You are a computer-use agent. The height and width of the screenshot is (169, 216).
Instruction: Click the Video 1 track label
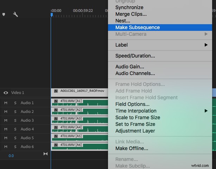pos(18,93)
